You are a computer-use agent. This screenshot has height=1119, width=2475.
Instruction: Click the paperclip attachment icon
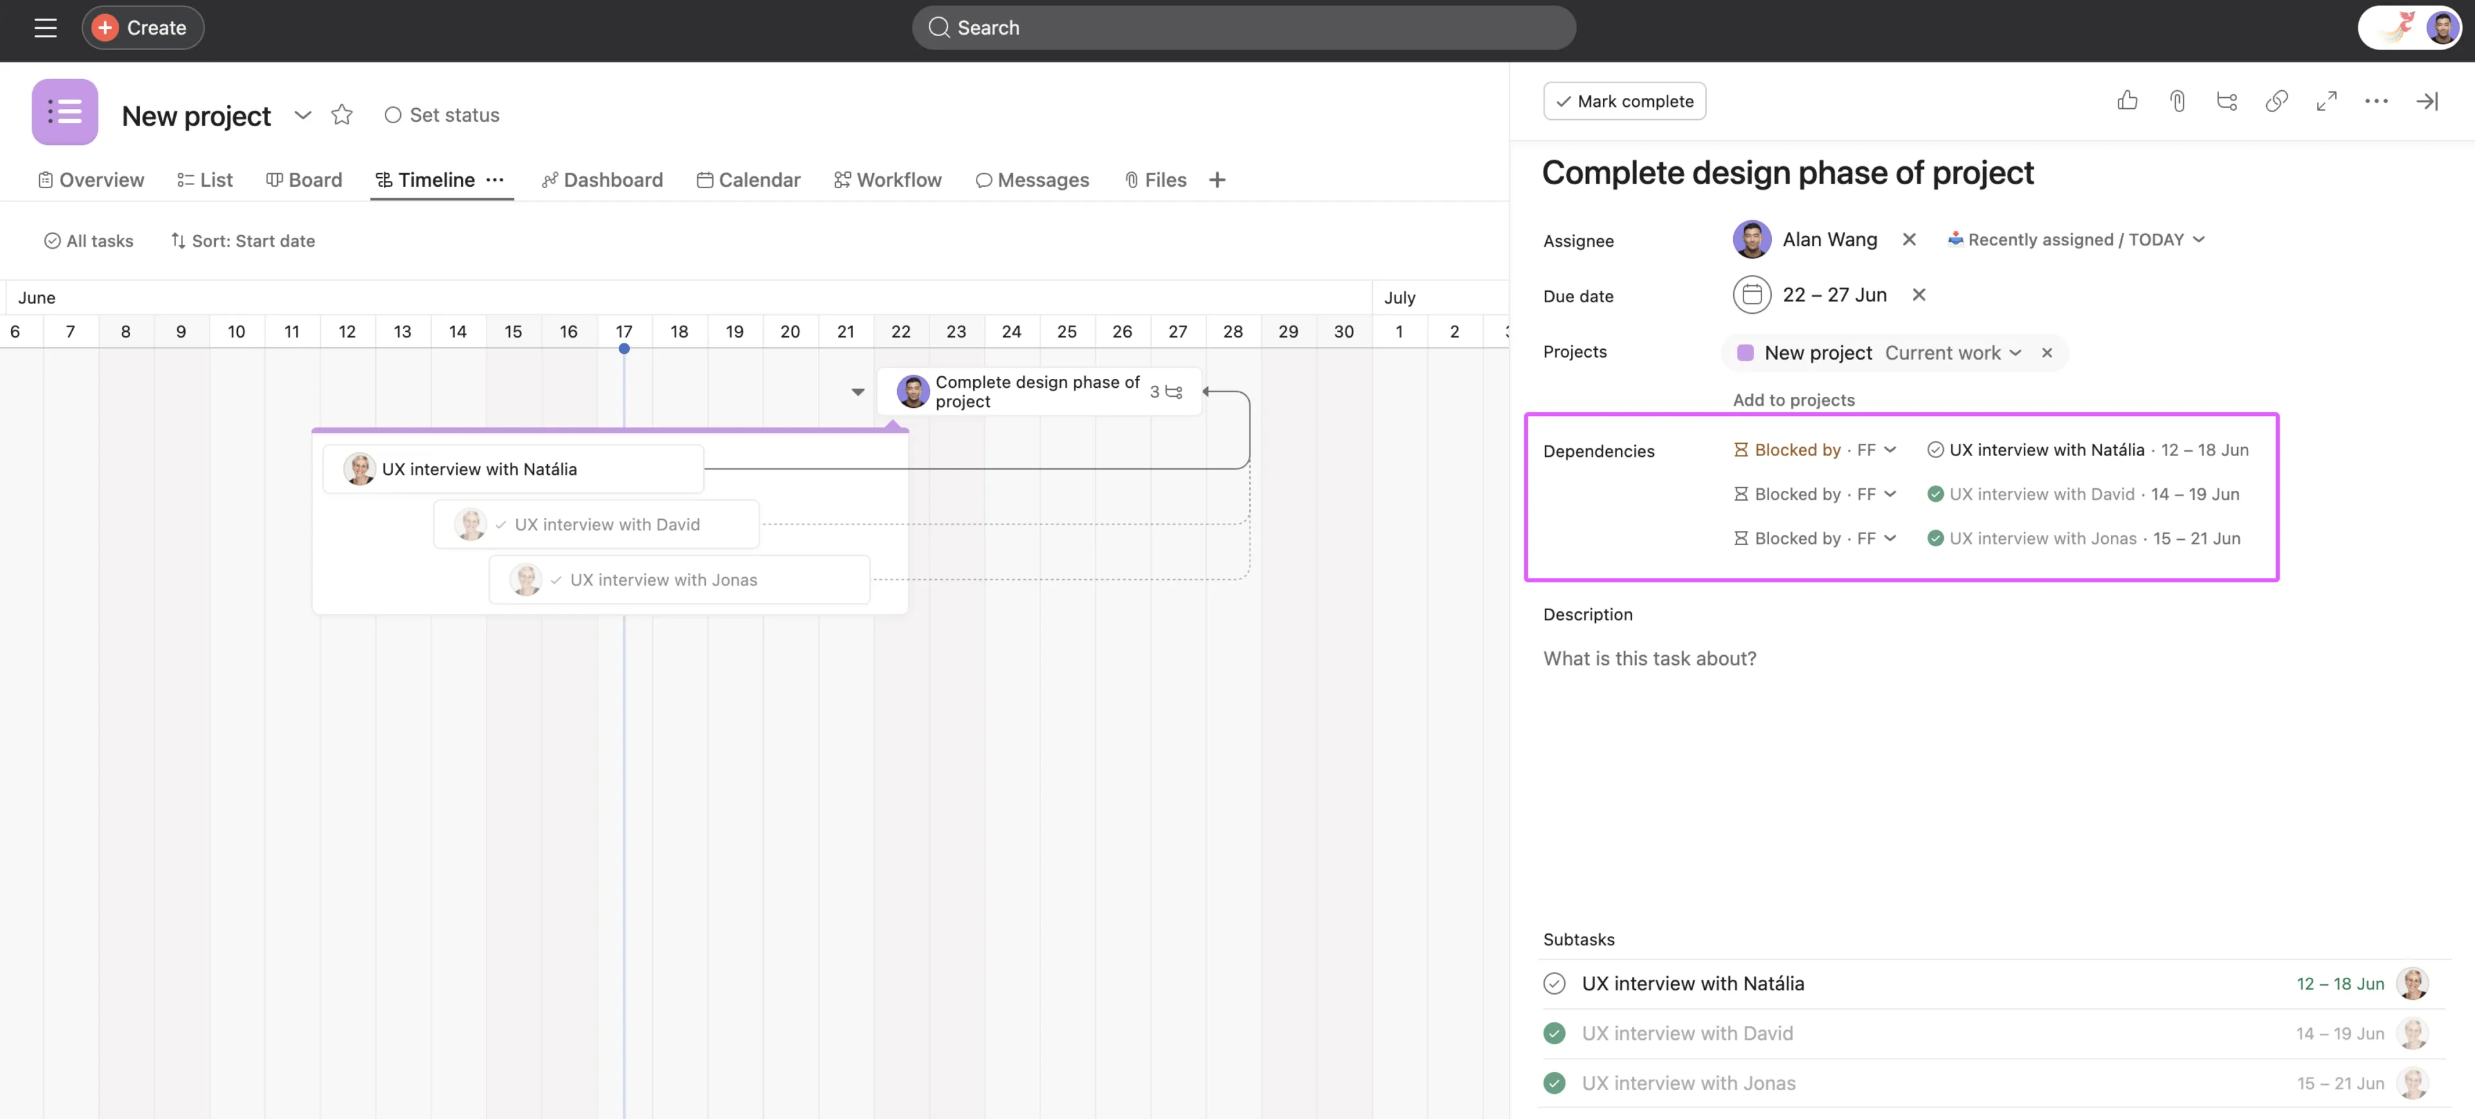[2176, 101]
